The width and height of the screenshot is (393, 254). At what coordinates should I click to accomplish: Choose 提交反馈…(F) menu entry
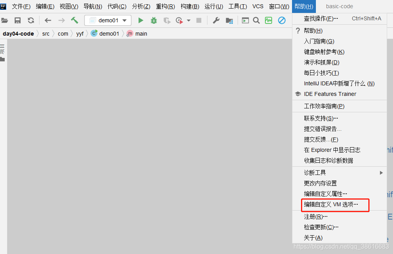coord(339,139)
